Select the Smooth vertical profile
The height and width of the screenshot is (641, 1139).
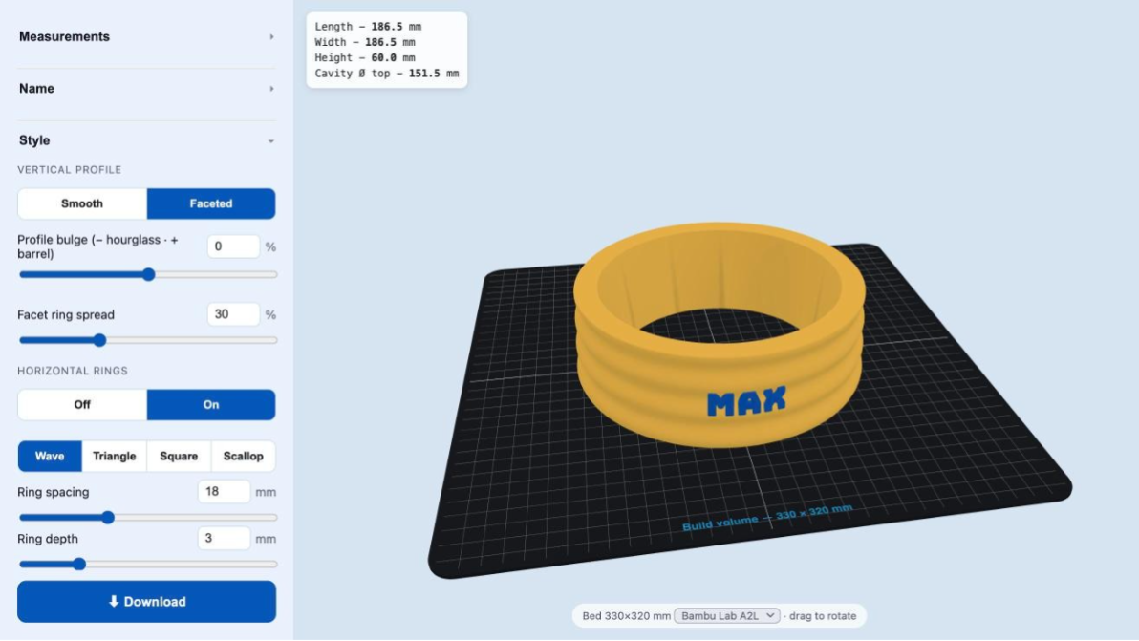pos(82,204)
